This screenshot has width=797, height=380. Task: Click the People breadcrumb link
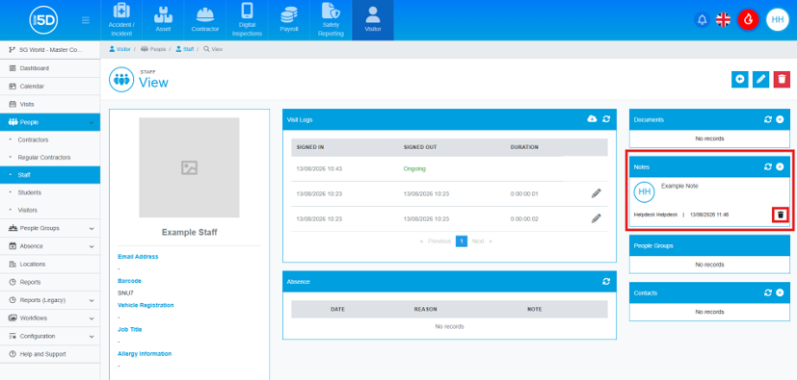[x=153, y=49]
